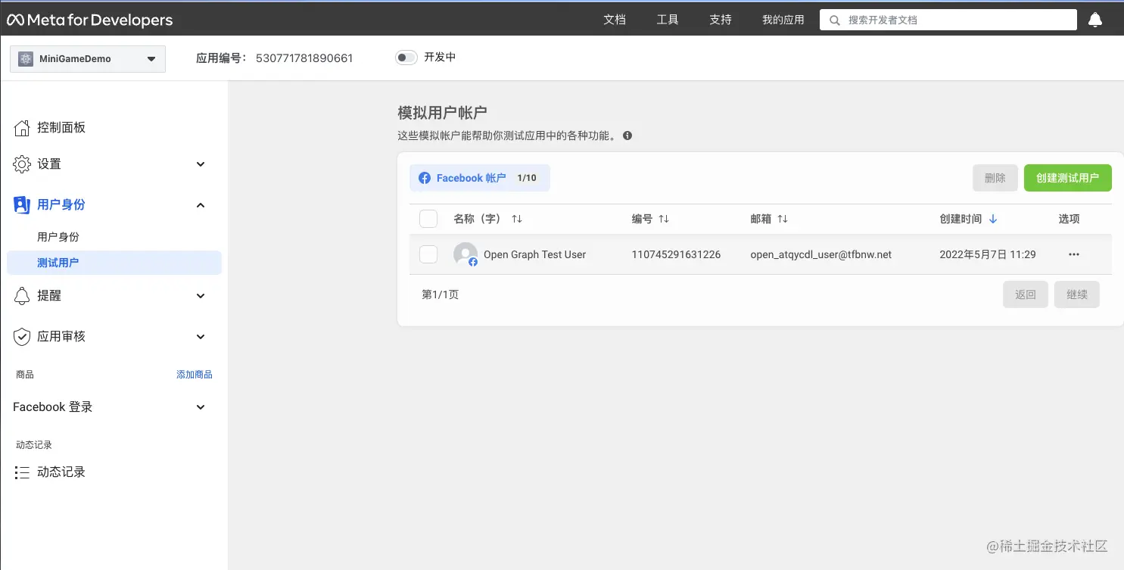Open the Meta for Developers home logo
Viewport: 1124px width, 570px height.
tap(89, 20)
